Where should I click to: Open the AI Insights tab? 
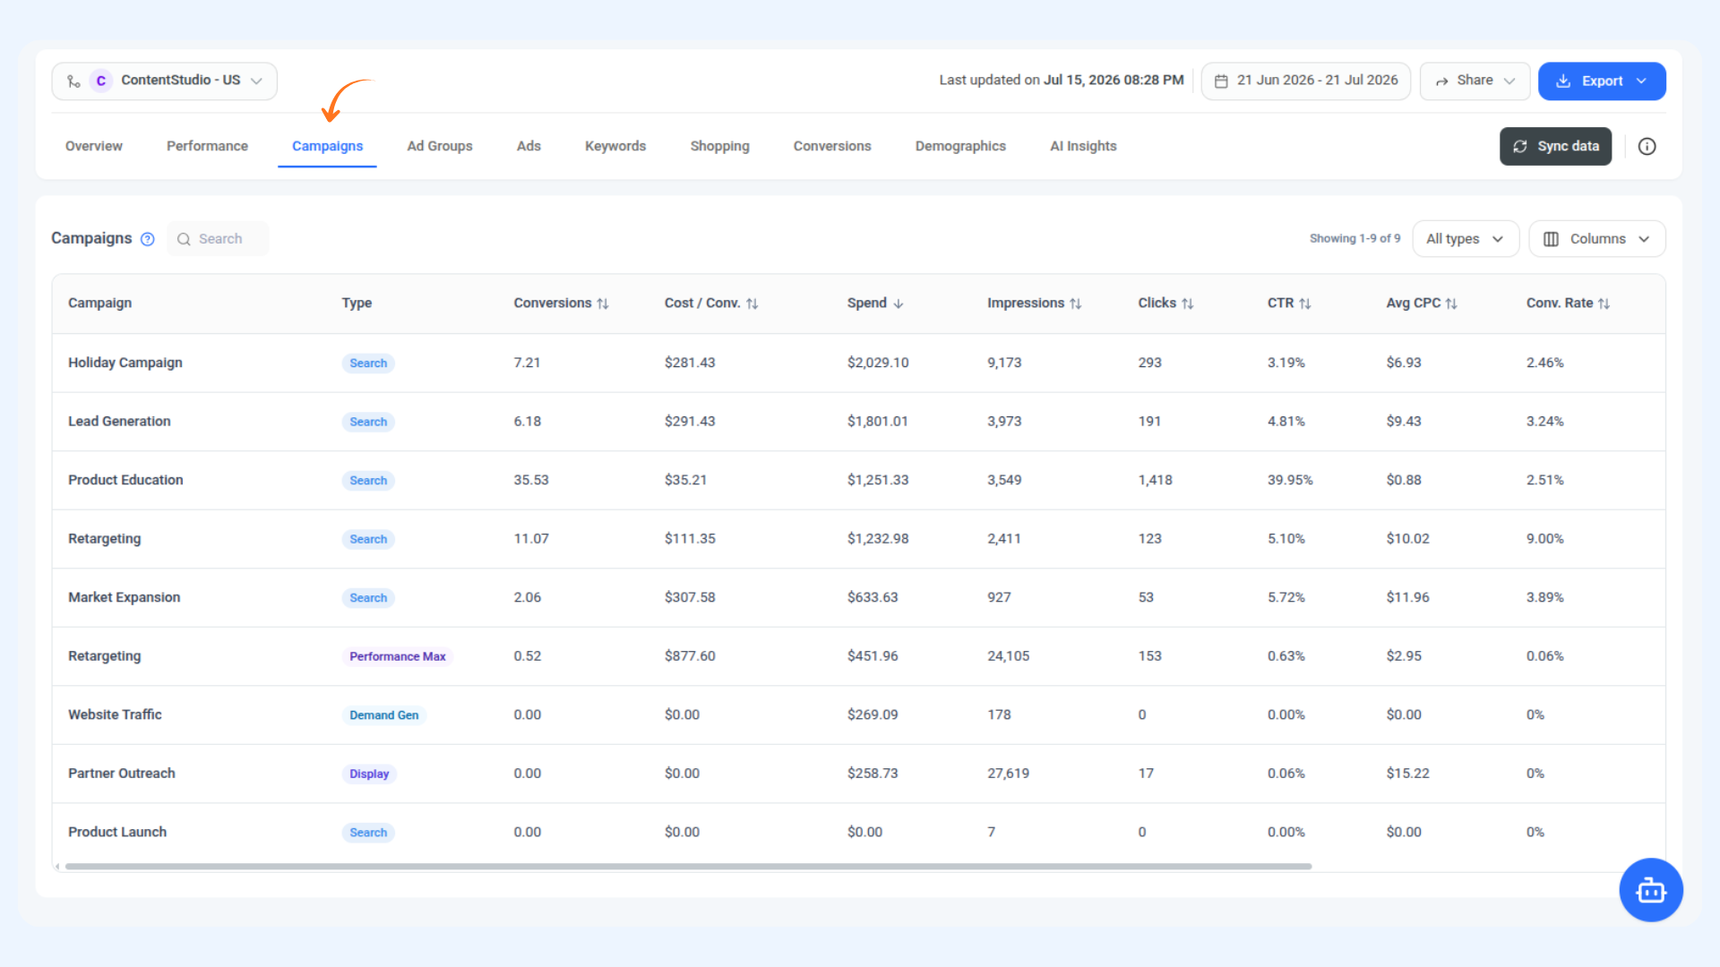[x=1083, y=146]
